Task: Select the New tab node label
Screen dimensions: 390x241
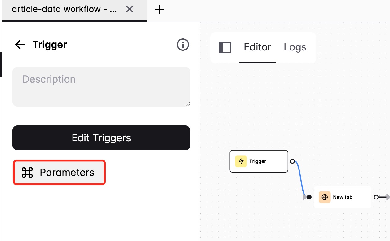Action: tap(343, 197)
